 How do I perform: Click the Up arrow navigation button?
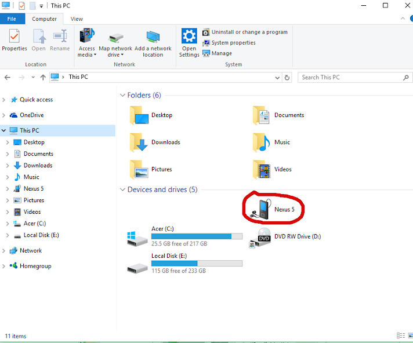(44, 77)
